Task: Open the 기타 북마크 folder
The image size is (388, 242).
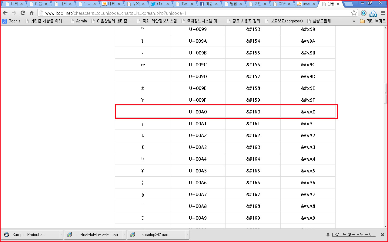Action: tap(373, 21)
